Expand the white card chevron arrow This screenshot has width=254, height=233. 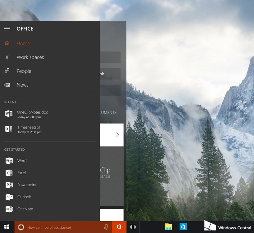[x=118, y=135]
